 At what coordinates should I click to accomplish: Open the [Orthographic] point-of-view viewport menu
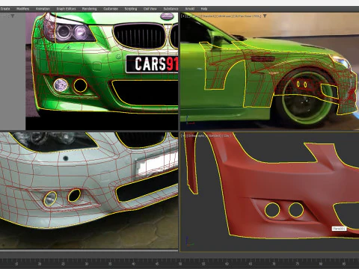click(x=197, y=136)
